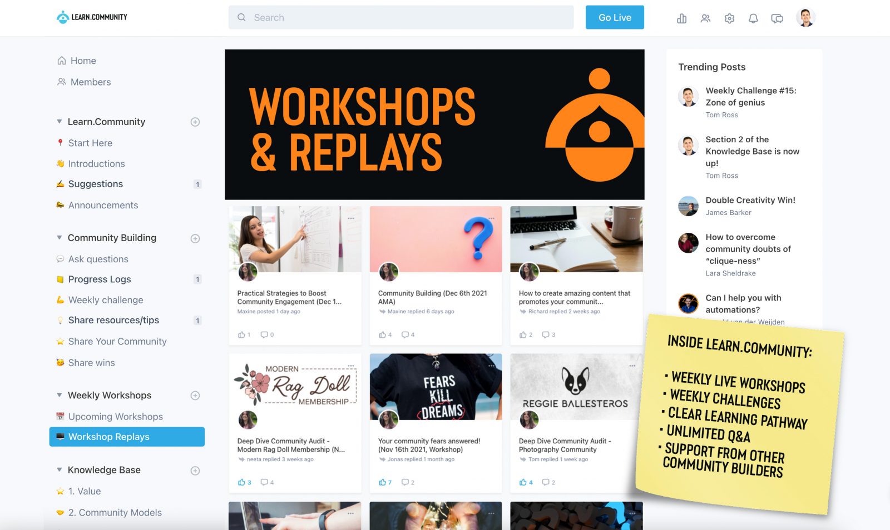Image resolution: width=890 pixels, height=530 pixels.
Task: Click plus icon beside Weekly Workshops
Action: pos(195,396)
